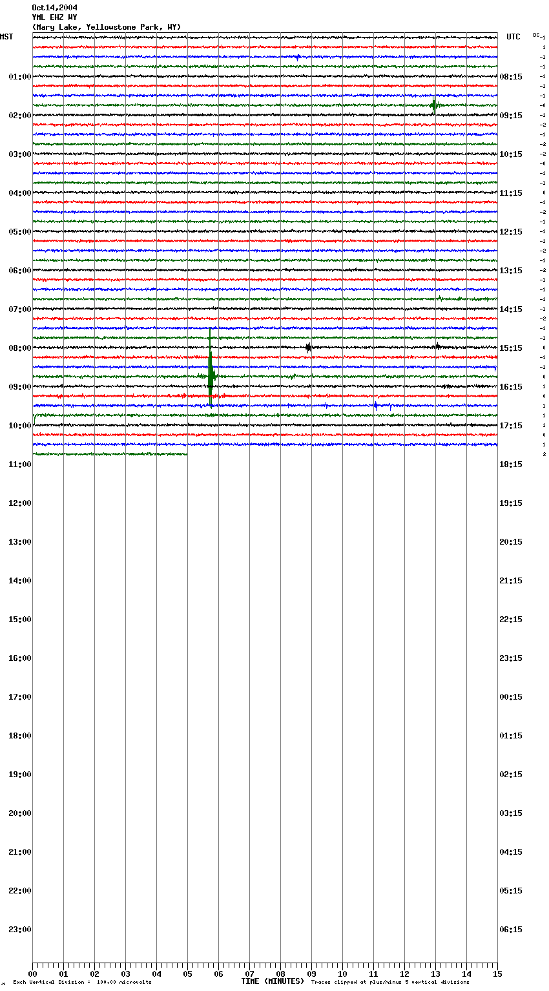Click the green event burst near minute 13
This screenshot has width=549, height=991.
[x=434, y=105]
